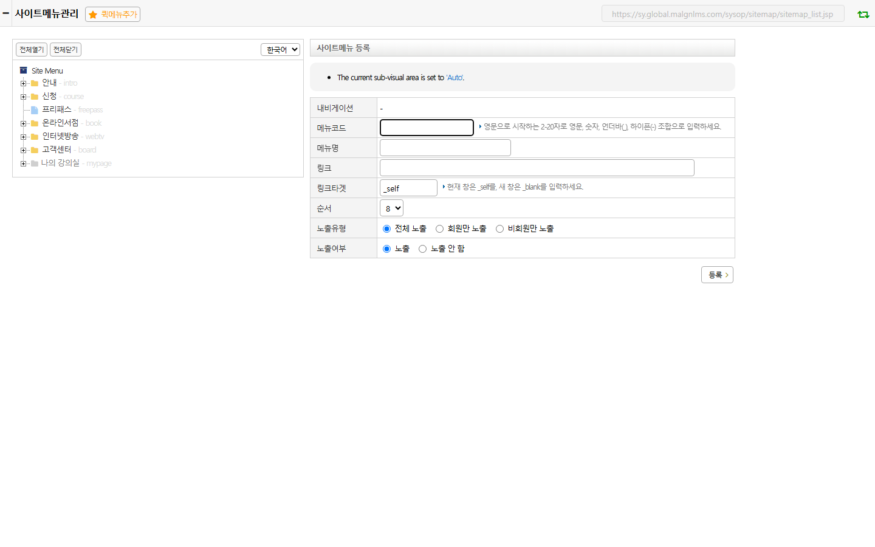875x547 pixels.
Task: Click the 내비게이션 label cell
Action: tap(343, 108)
